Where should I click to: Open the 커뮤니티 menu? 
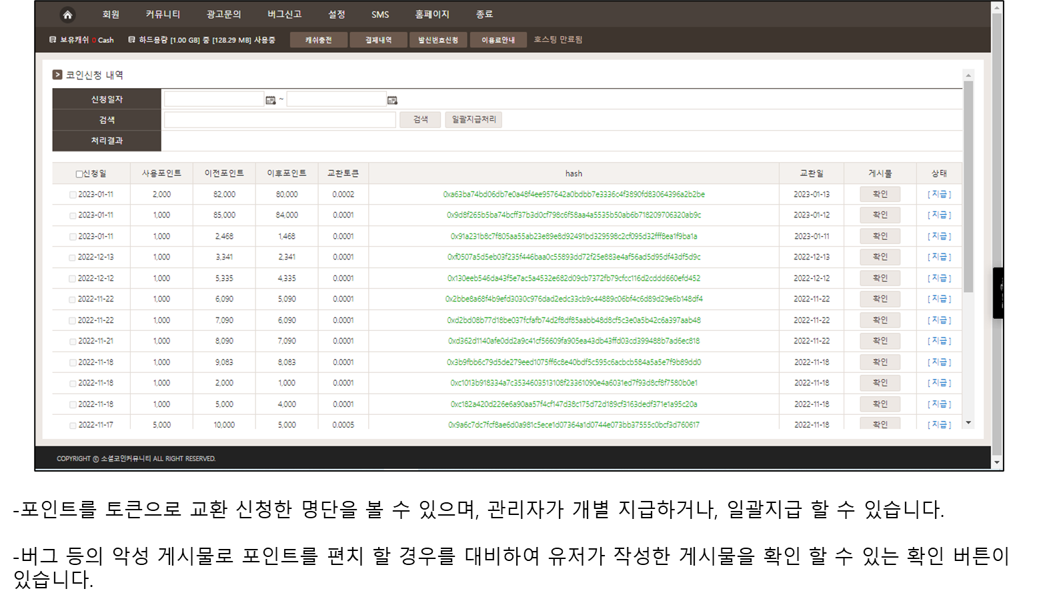163,15
